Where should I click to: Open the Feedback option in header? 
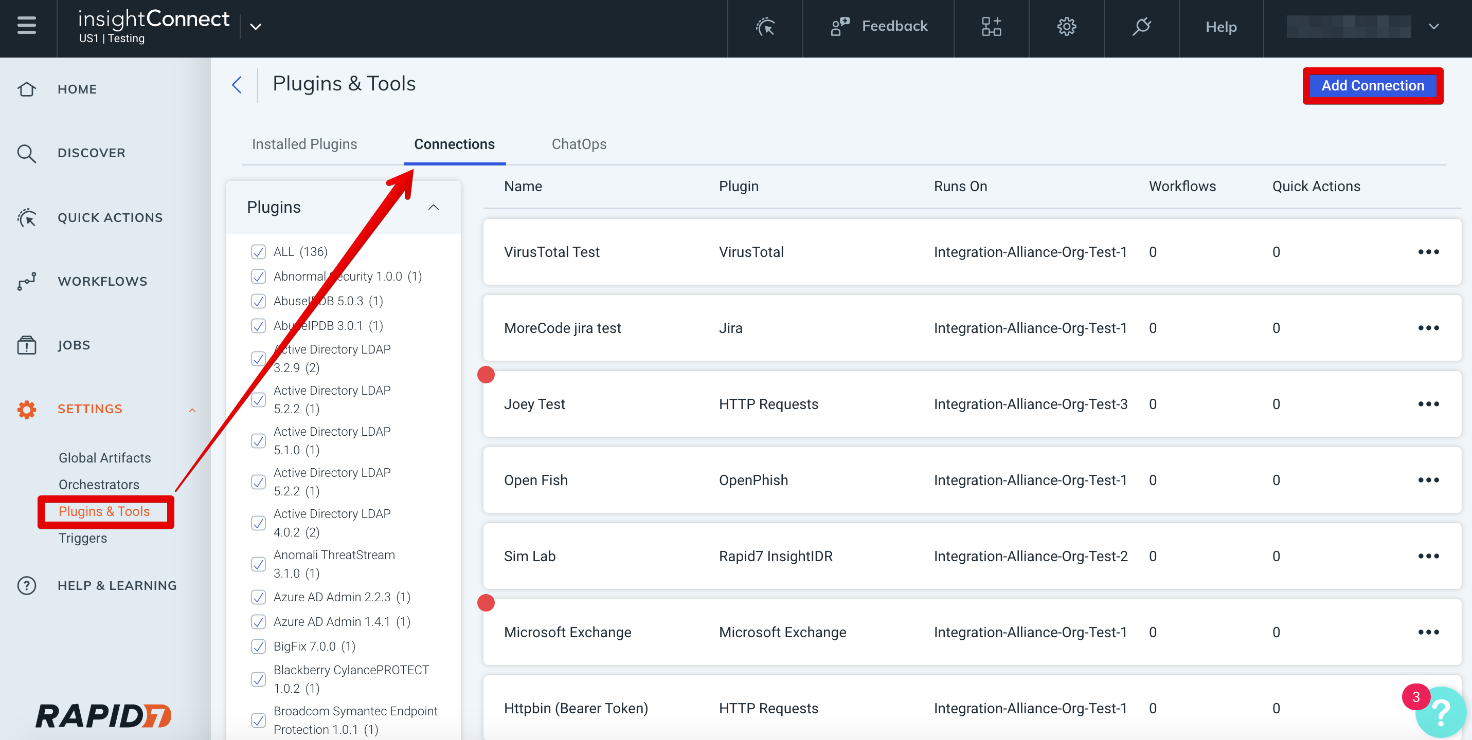coord(878,26)
